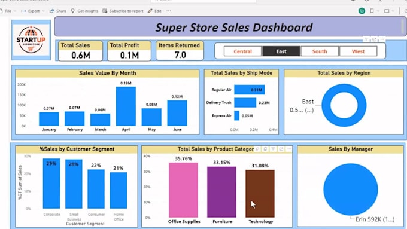
Task: Deselect the East region slicer
Action: click(x=281, y=51)
